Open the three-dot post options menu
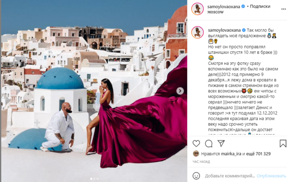 pyautogui.click(x=283, y=9)
